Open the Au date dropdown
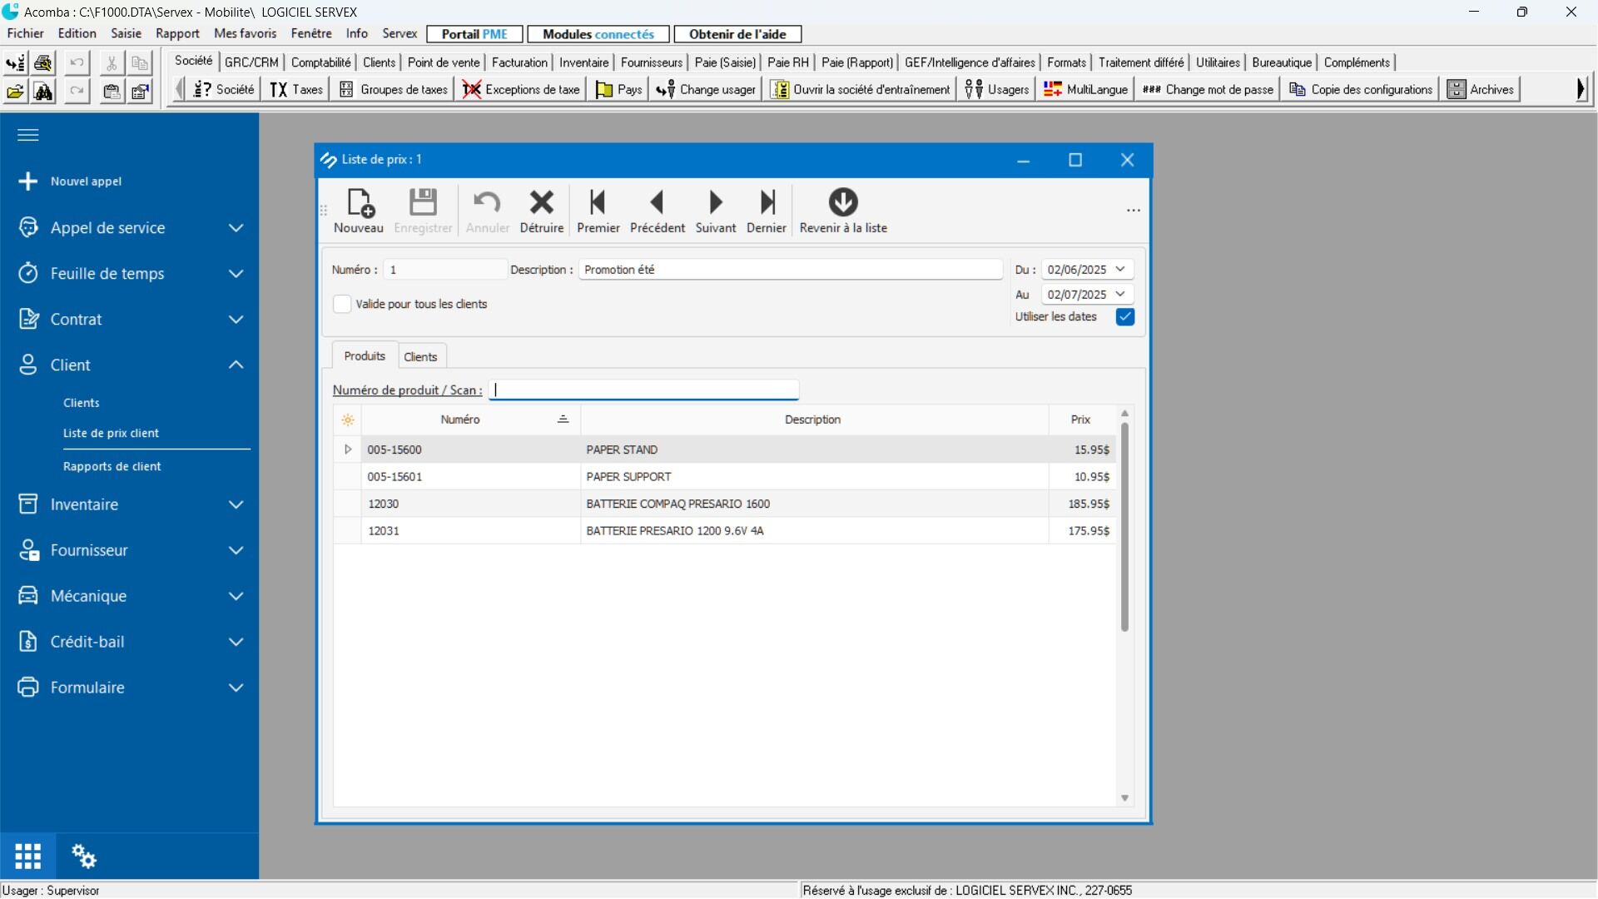The height and width of the screenshot is (899, 1598). (1120, 295)
